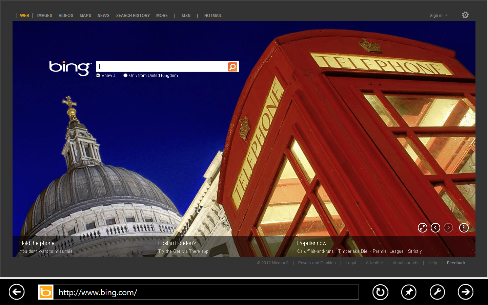Show the previous homepage image
This screenshot has width=488, height=305.
(x=435, y=228)
